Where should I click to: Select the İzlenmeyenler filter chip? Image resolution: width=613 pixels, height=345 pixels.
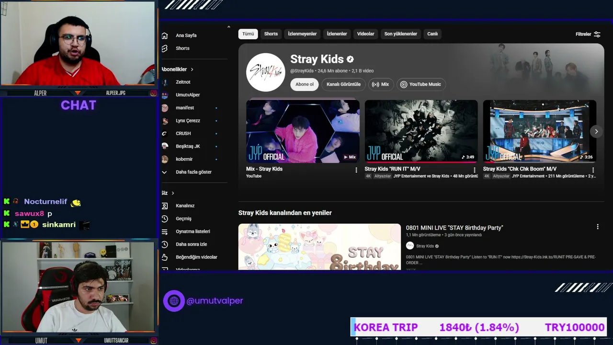(302, 34)
